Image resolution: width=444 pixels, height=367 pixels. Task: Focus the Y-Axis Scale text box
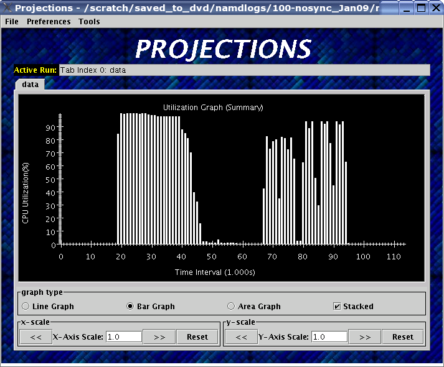329,337
